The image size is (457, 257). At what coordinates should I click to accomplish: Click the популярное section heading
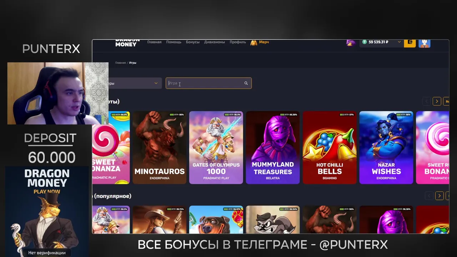point(112,196)
